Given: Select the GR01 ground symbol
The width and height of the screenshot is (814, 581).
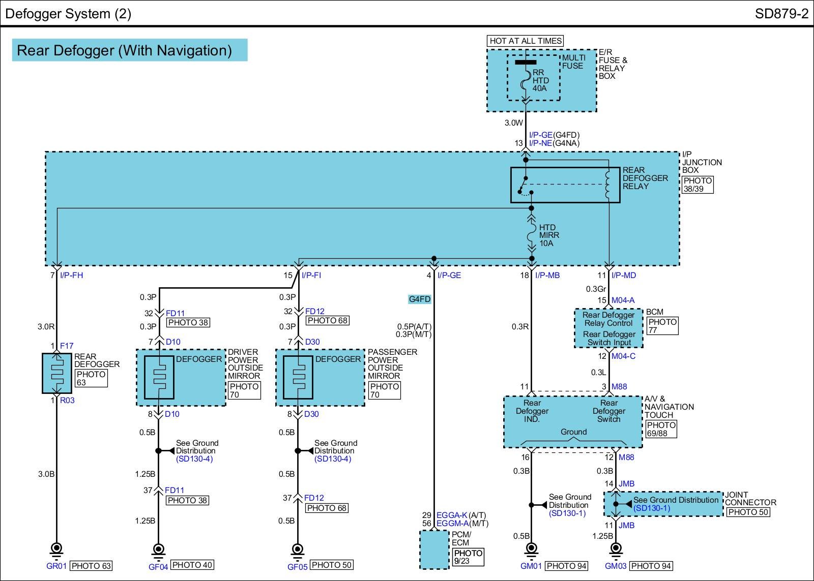Looking at the screenshot, I should pyautogui.click(x=56, y=549).
